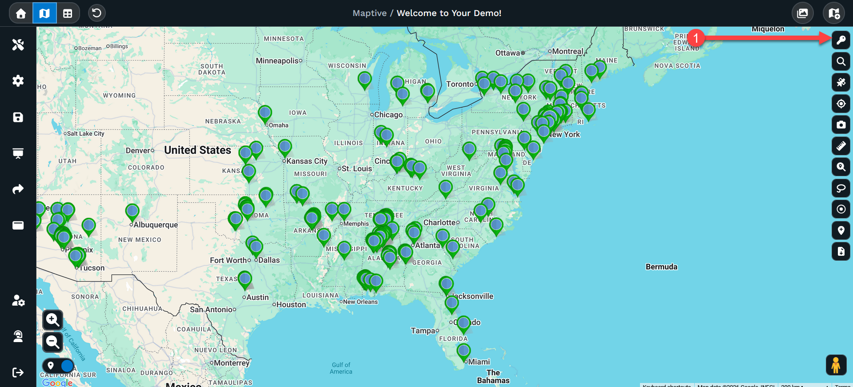Image resolution: width=853 pixels, height=387 pixels.
Task: Open user account settings icon
Action: 18,301
